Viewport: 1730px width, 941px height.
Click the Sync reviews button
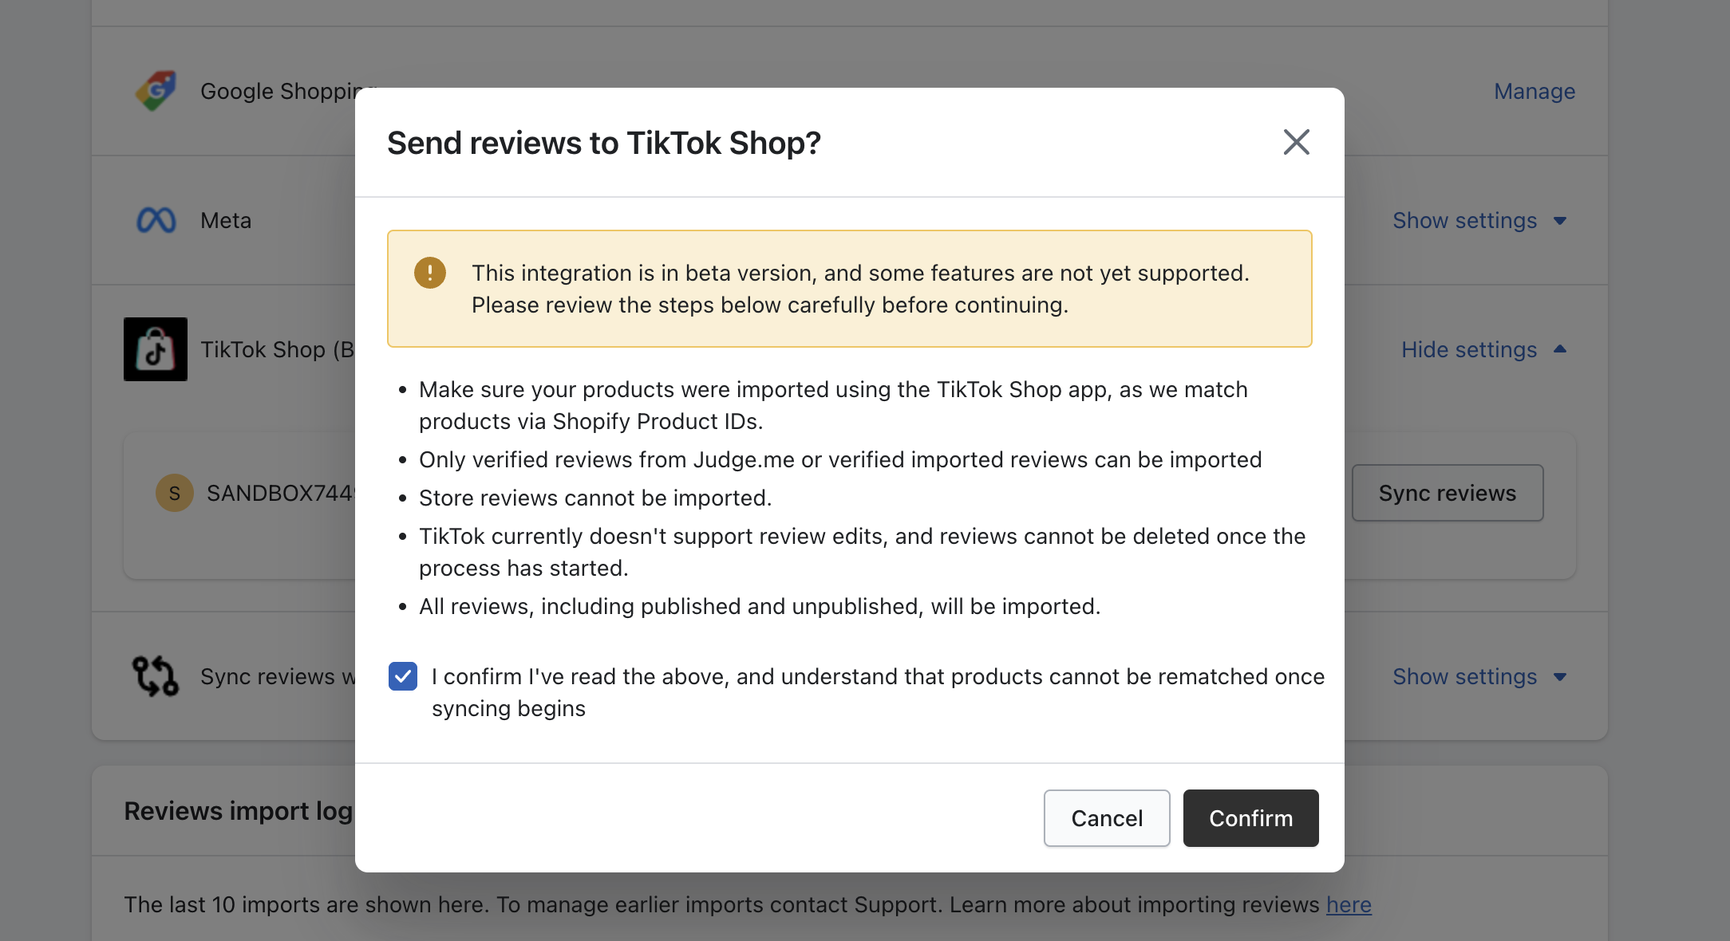[1447, 493]
